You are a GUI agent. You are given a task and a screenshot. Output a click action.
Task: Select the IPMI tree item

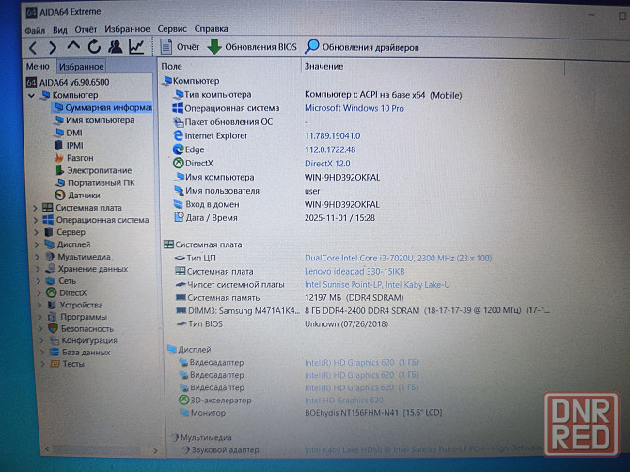69,145
